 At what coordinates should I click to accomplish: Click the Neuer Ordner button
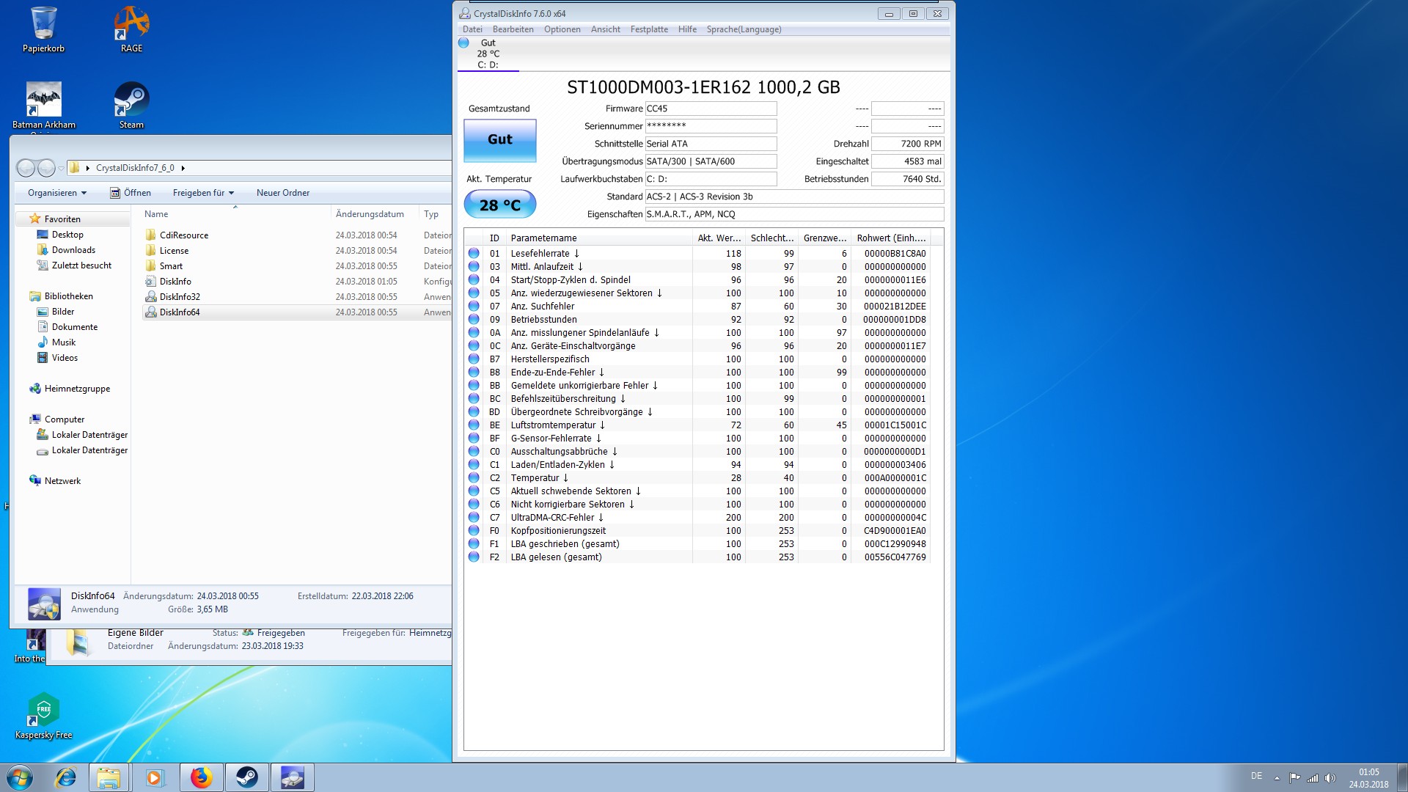click(282, 193)
